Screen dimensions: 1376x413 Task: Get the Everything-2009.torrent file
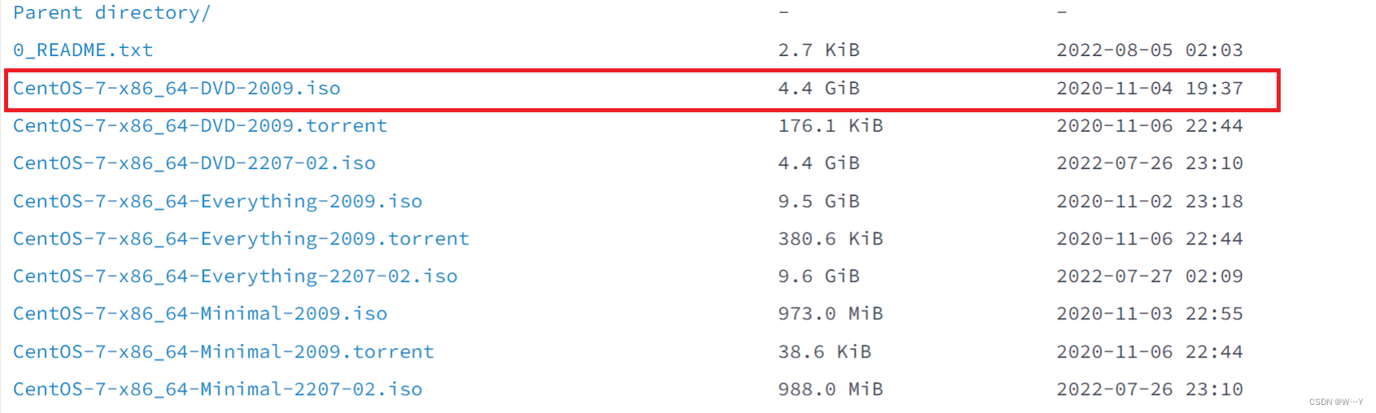click(241, 239)
